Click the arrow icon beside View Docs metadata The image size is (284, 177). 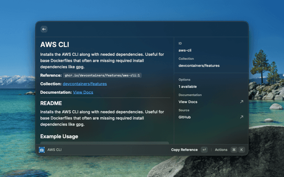click(x=241, y=102)
